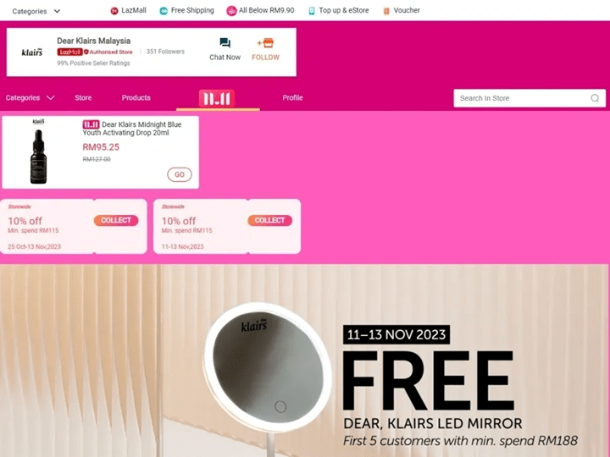Collect the 25 Oct-13 Nov voucher
This screenshot has width=610, height=457.
116,220
